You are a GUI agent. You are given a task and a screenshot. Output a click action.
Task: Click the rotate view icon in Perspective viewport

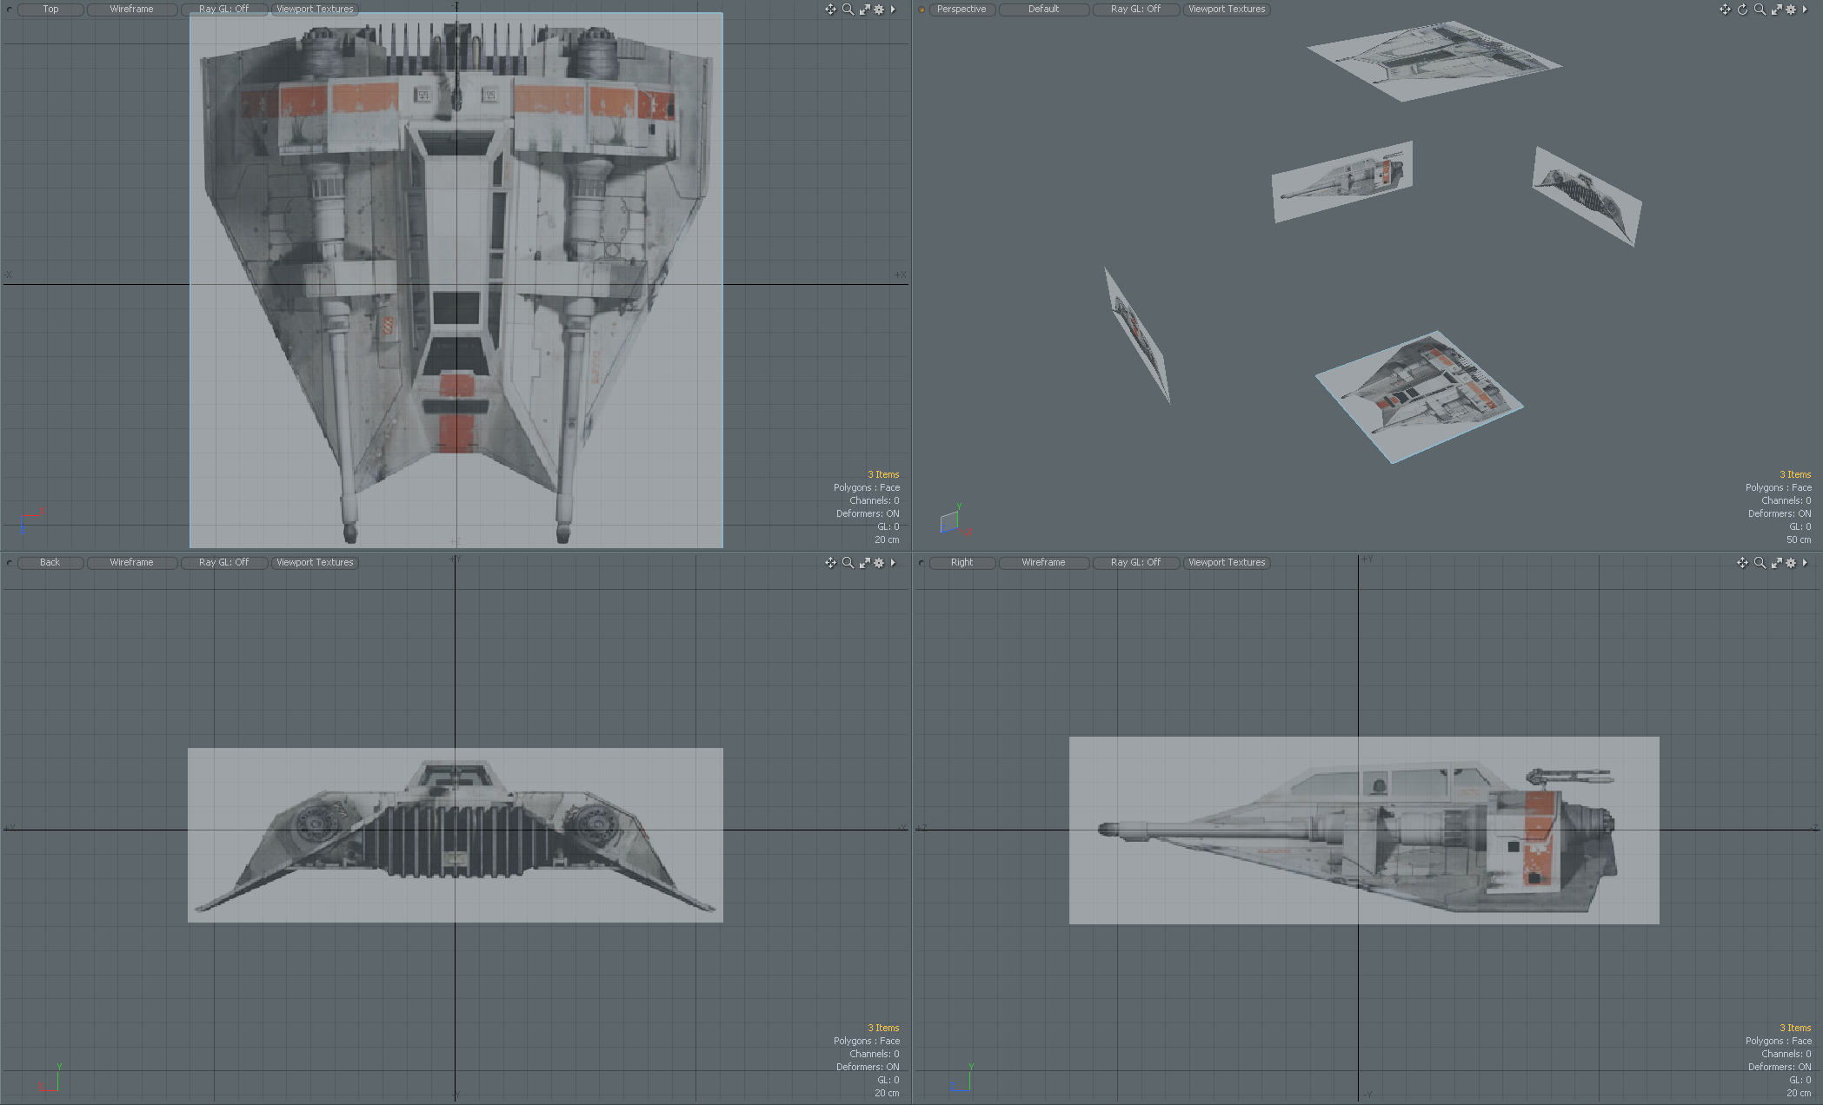[x=1742, y=10]
